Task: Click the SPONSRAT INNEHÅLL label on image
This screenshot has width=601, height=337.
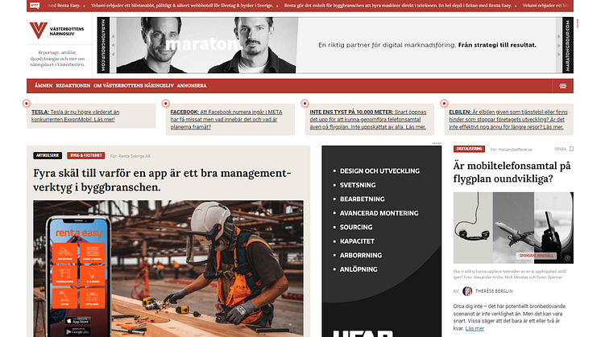Action: click(x=537, y=256)
